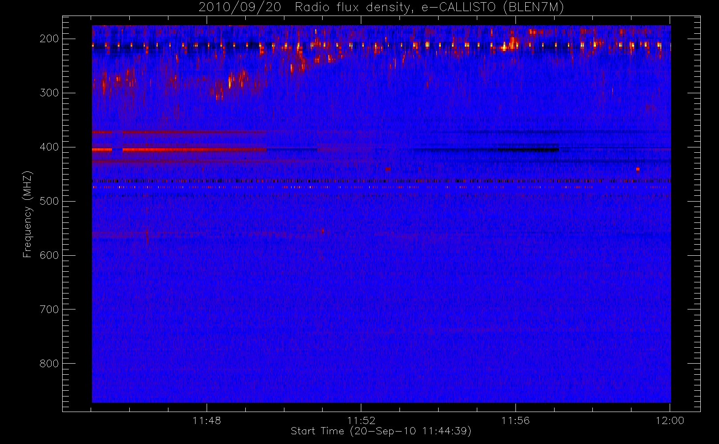Click the 700 frequency tick label
This screenshot has height=444, width=719.
[49, 309]
